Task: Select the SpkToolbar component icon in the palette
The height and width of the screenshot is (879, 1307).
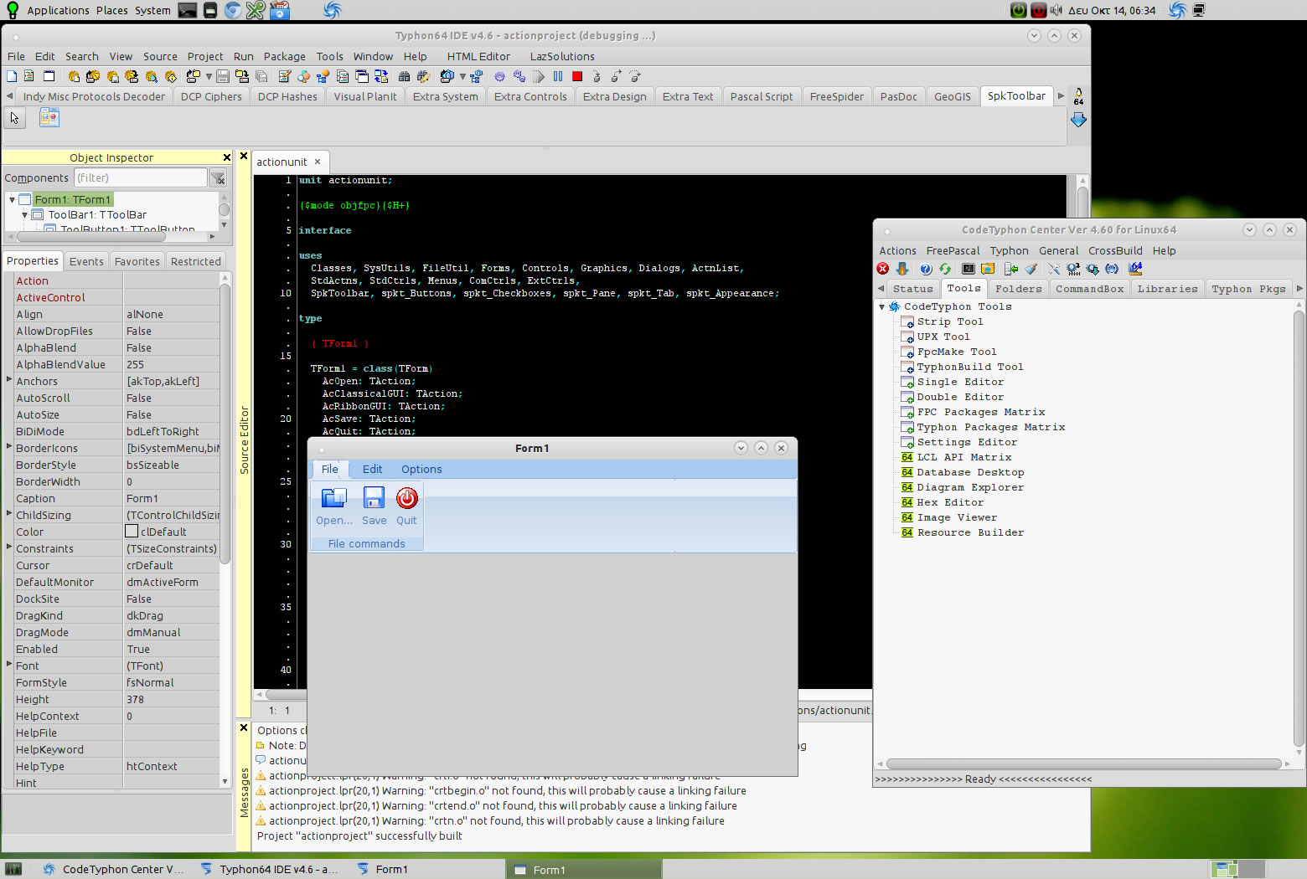Action: [x=49, y=118]
